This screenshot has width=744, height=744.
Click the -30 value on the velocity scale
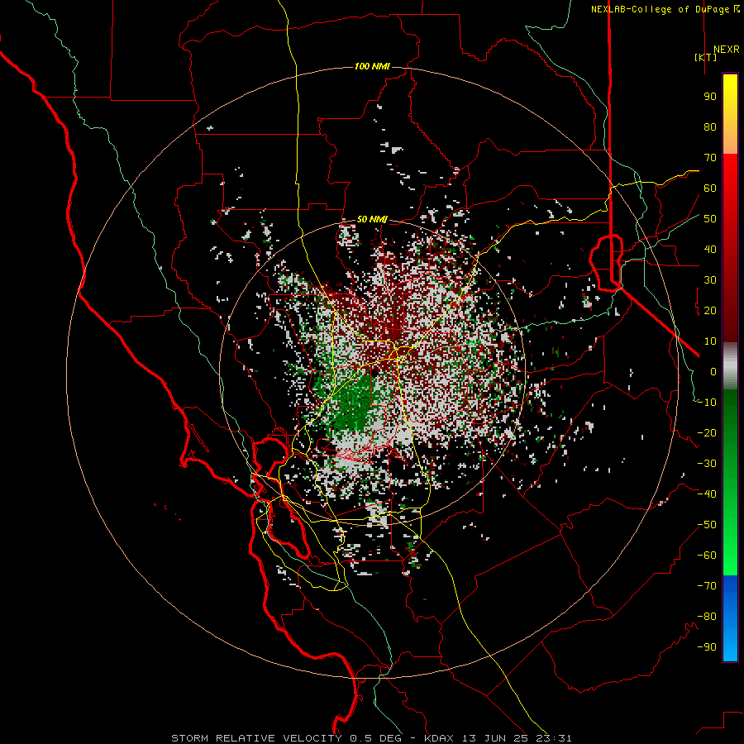[x=707, y=464]
